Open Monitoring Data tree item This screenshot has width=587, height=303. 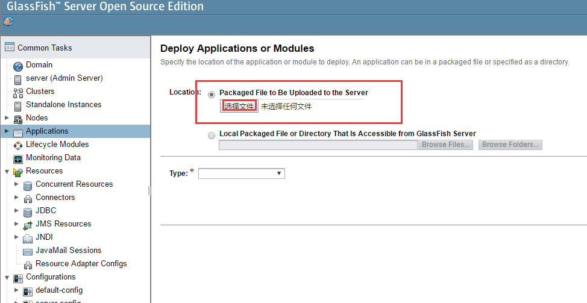coord(53,157)
